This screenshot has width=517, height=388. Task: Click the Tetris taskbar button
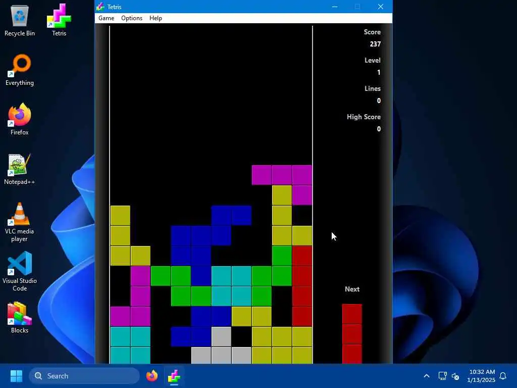point(174,376)
